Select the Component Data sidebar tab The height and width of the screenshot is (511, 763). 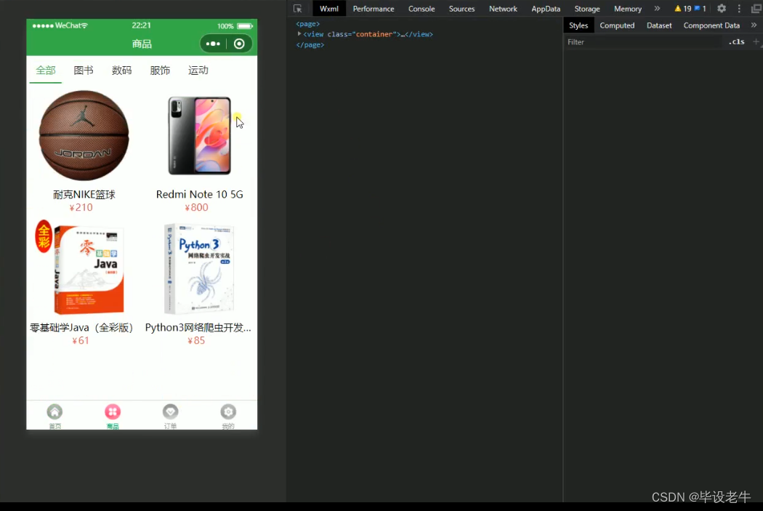click(711, 25)
